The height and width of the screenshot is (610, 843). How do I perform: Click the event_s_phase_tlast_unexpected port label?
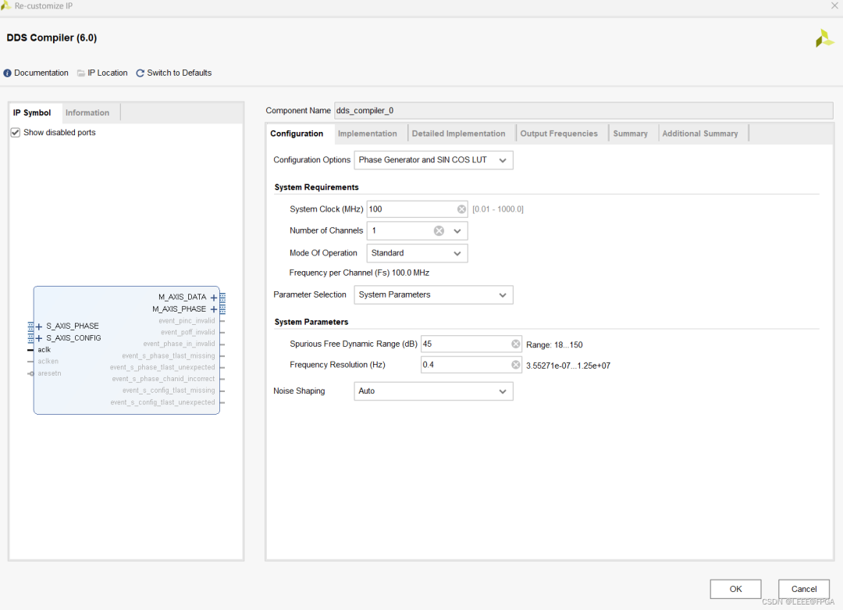tap(162, 367)
